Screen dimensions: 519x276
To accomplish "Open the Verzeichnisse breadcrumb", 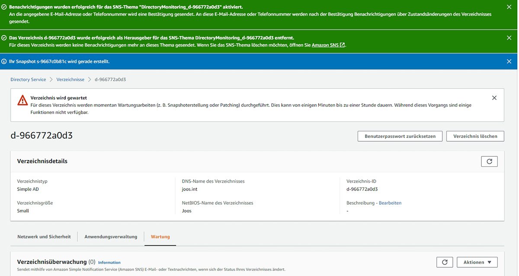I will [70, 79].
